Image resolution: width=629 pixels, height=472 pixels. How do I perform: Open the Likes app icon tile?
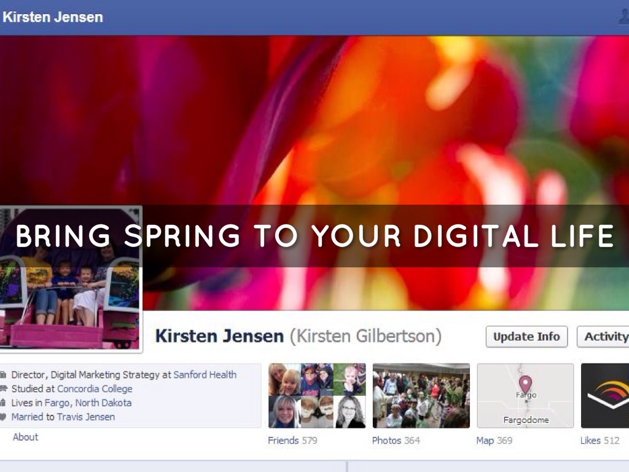(605, 395)
